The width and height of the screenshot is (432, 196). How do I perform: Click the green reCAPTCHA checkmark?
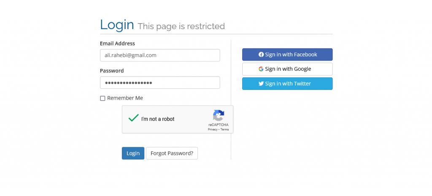click(x=134, y=118)
